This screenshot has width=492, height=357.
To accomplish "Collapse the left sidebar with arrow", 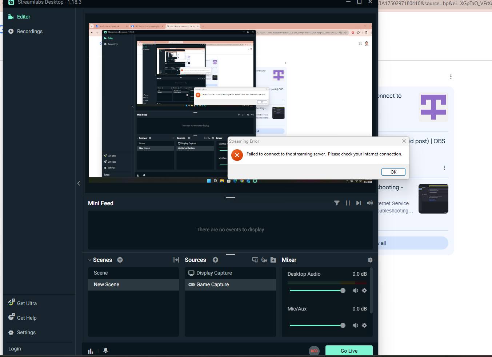I will pos(79,183).
